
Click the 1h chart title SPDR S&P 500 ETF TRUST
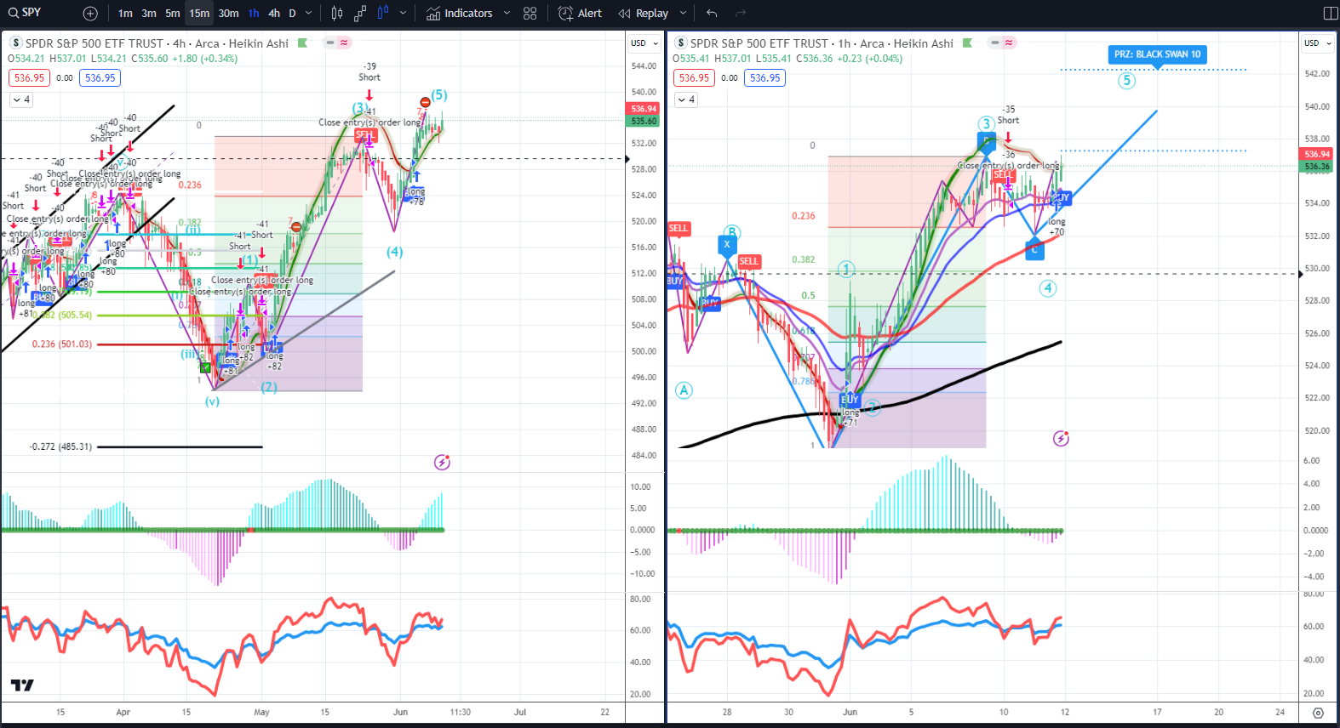click(759, 43)
